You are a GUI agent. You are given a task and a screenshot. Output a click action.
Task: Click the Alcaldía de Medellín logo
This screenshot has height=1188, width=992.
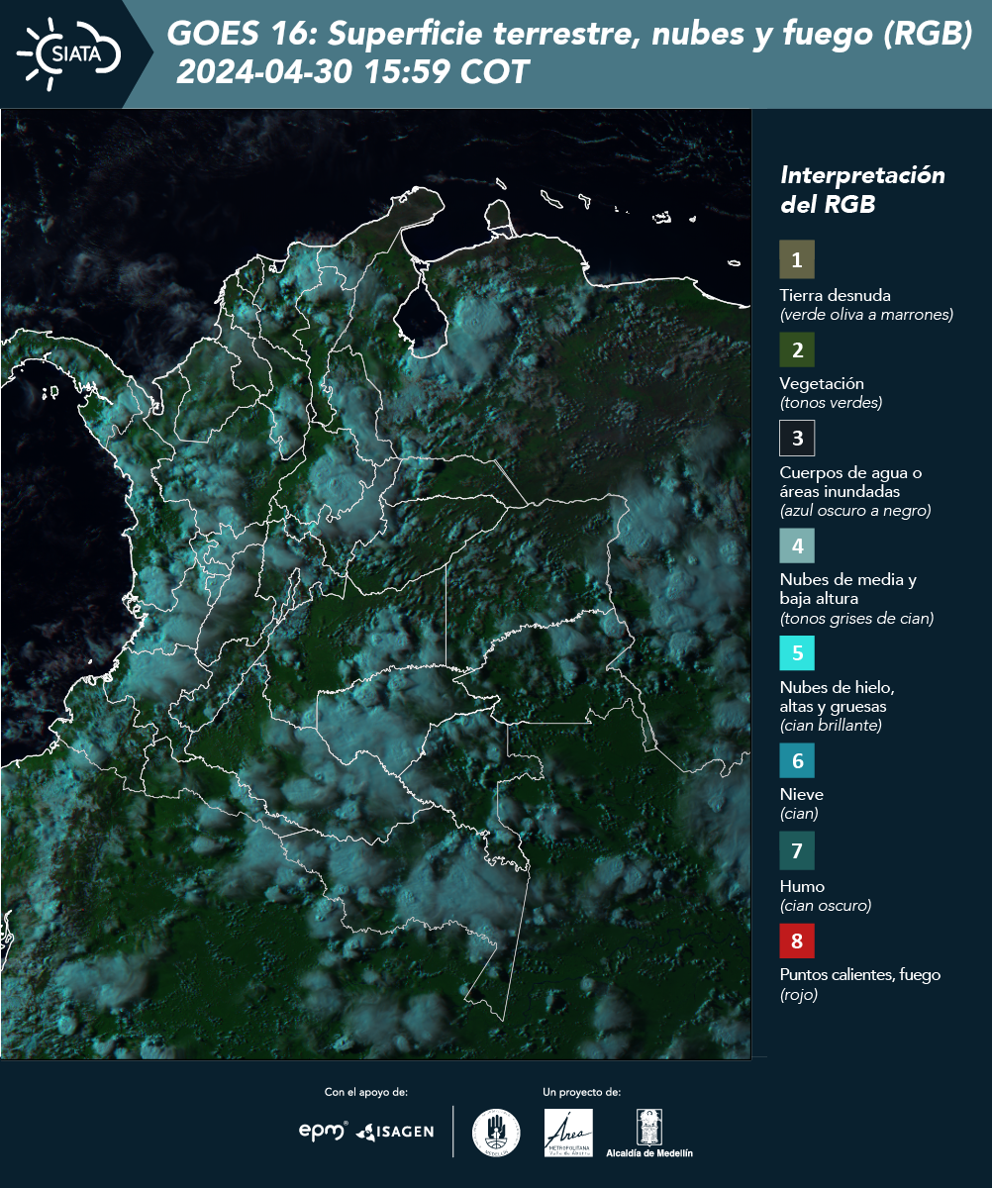[x=649, y=1133]
